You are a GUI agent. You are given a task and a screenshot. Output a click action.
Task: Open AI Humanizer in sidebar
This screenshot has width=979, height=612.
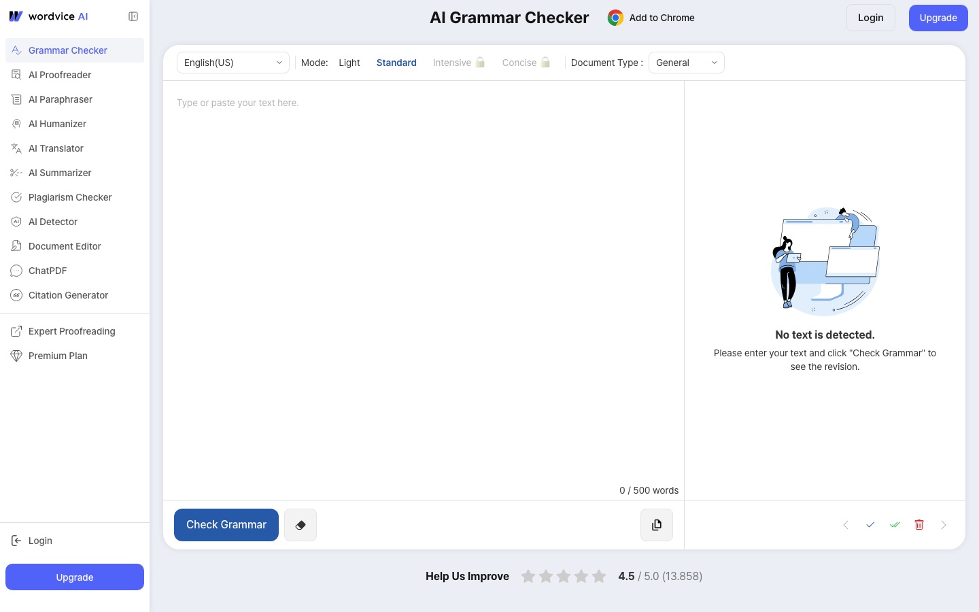[75, 124]
